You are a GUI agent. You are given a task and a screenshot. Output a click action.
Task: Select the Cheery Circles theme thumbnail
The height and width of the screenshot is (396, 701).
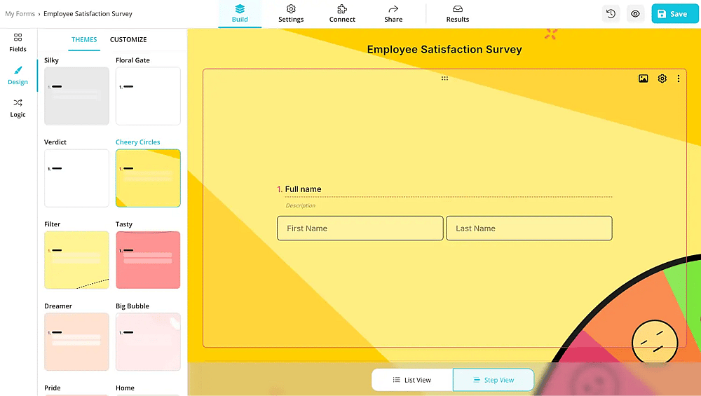(x=148, y=178)
